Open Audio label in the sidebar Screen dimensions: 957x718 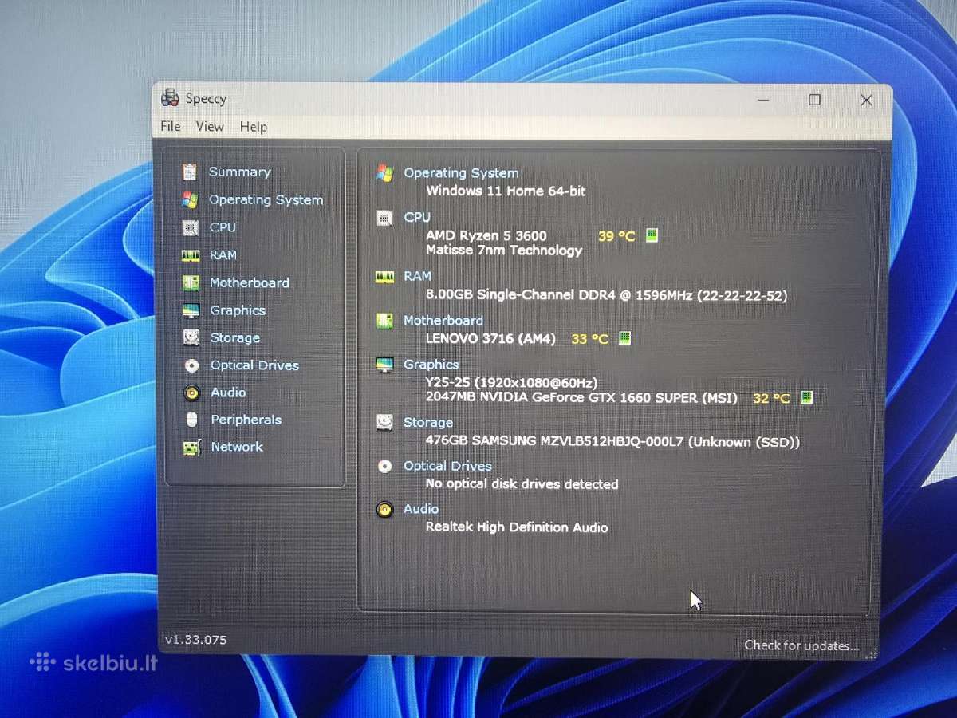click(x=229, y=393)
